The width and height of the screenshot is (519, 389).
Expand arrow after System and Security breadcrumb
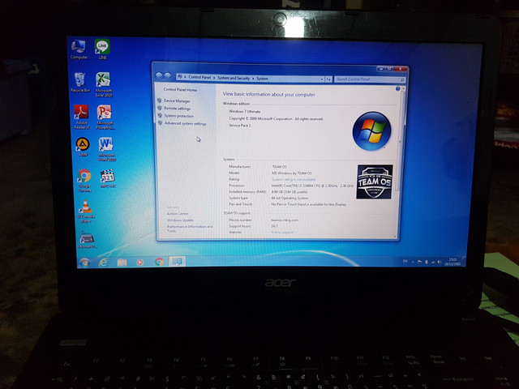(253, 79)
